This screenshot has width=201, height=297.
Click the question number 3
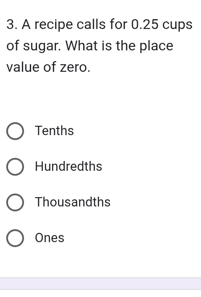(x=12, y=25)
